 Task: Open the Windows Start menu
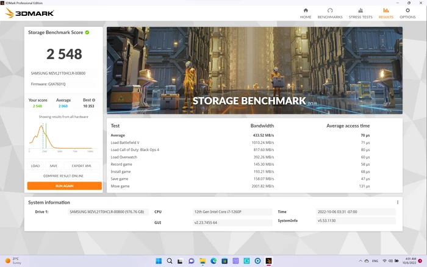tap(159, 261)
